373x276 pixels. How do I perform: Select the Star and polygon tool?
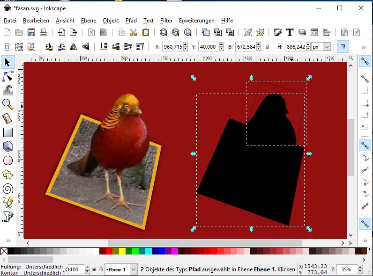pos(7,174)
